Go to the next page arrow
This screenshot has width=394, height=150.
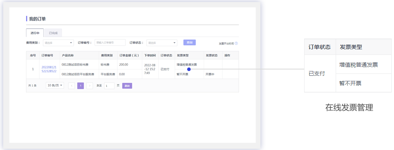[89, 86]
